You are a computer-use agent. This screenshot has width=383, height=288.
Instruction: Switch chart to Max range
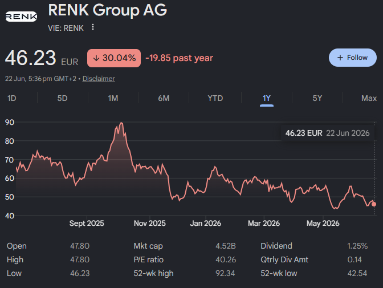coord(369,98)
